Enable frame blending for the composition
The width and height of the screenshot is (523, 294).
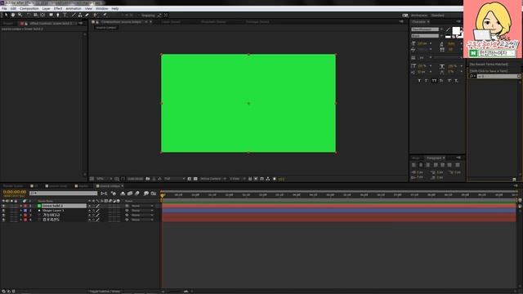pos(130,194)
